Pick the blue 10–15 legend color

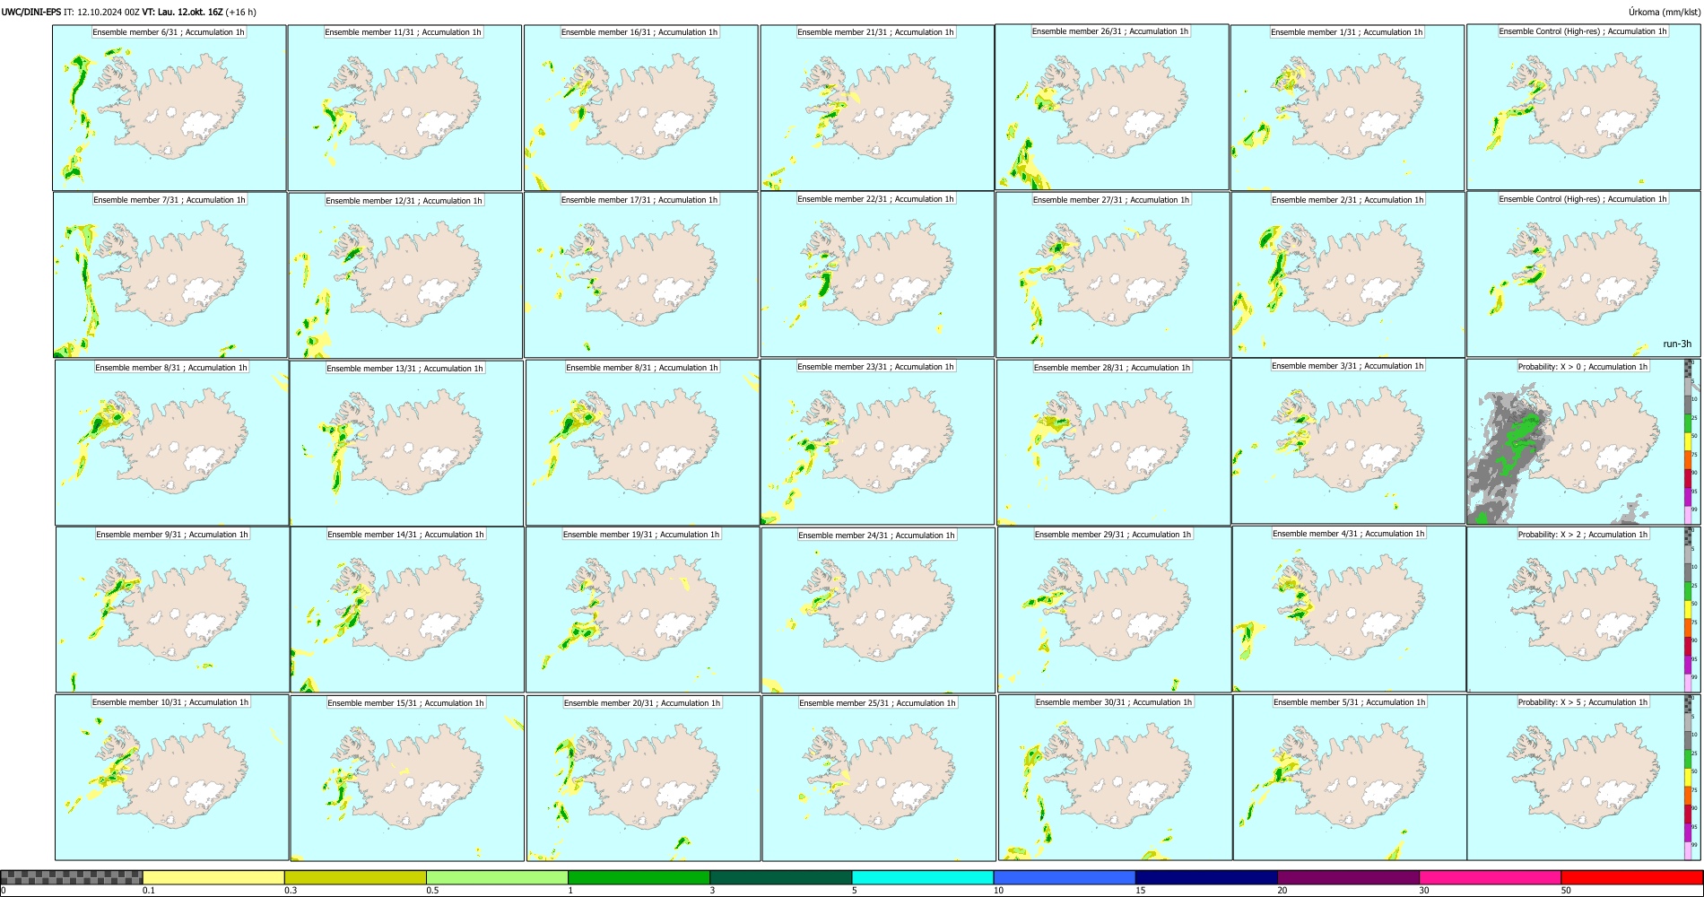1065,877
